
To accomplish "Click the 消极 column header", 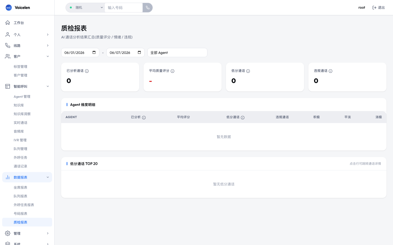I will (379, 117).
